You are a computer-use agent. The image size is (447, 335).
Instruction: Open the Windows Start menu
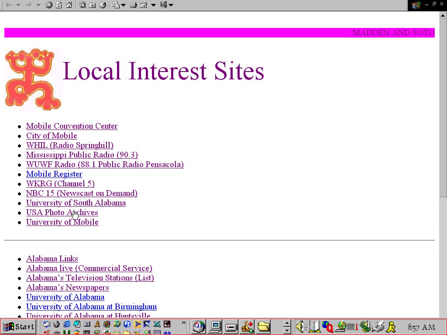[18, 327]
